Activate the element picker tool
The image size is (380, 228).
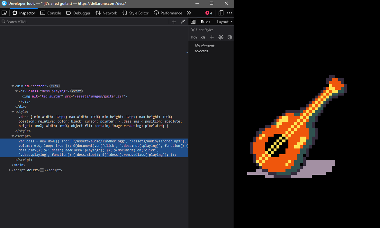coord(5,13)
